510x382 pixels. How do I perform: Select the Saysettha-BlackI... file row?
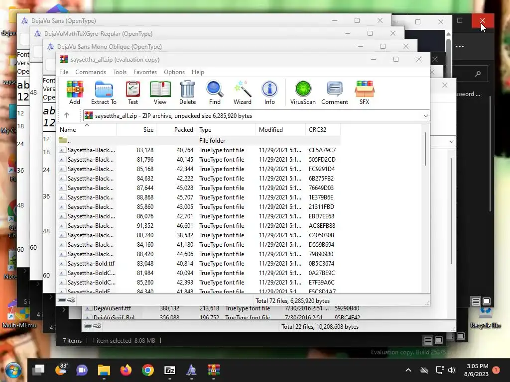point(198,216)
